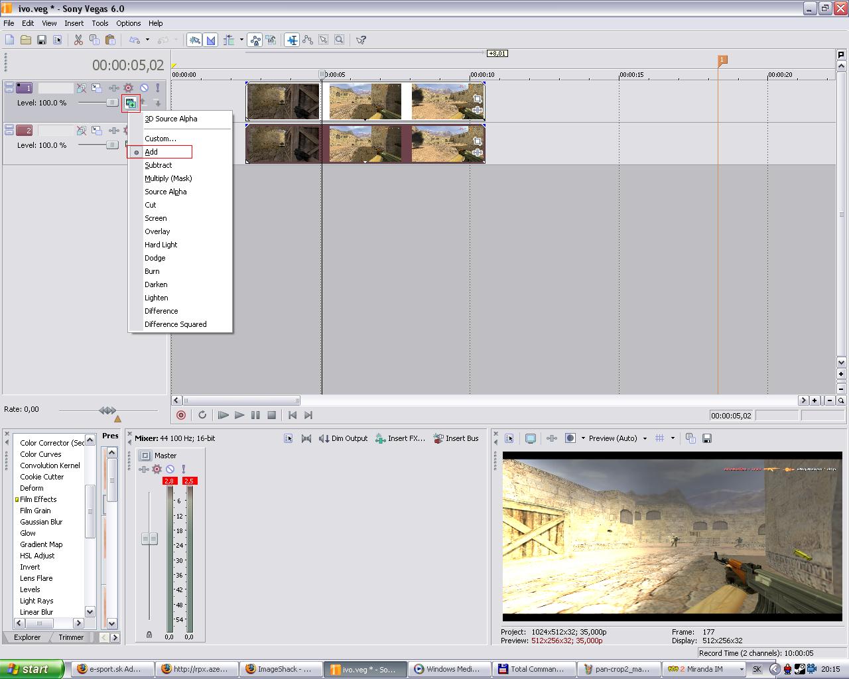Select Film Effects in effects list
The width and height of the screenshot is (849, 679).
pyautogui.click(x=38, y=499)
